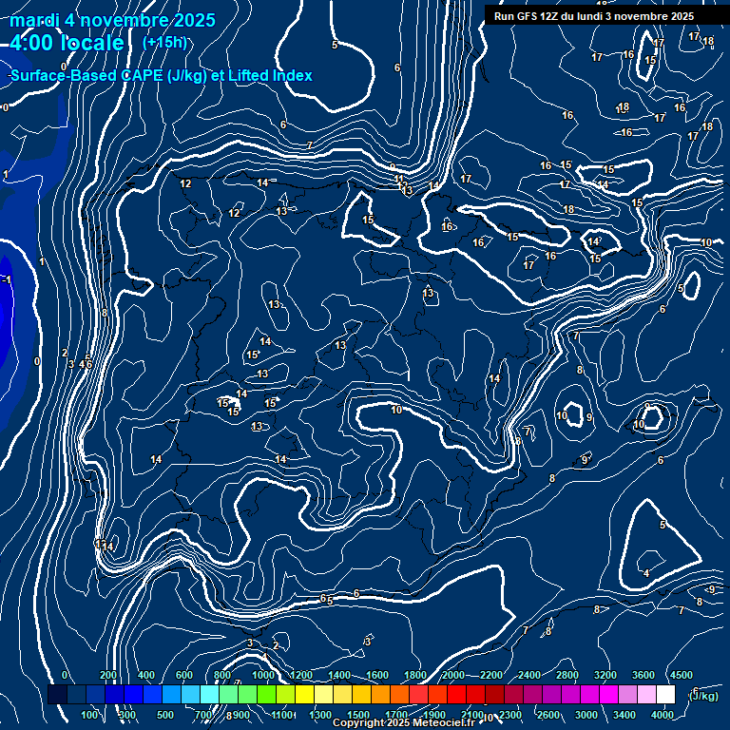Click the '(J/kg)' unit label beside legend
This screenshot has height=730, width=730.
coord(703,697)
